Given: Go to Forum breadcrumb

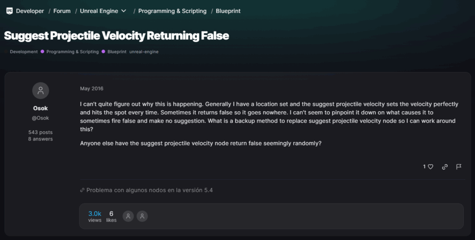Looking at the screenshot, I should tap(62, 11).
